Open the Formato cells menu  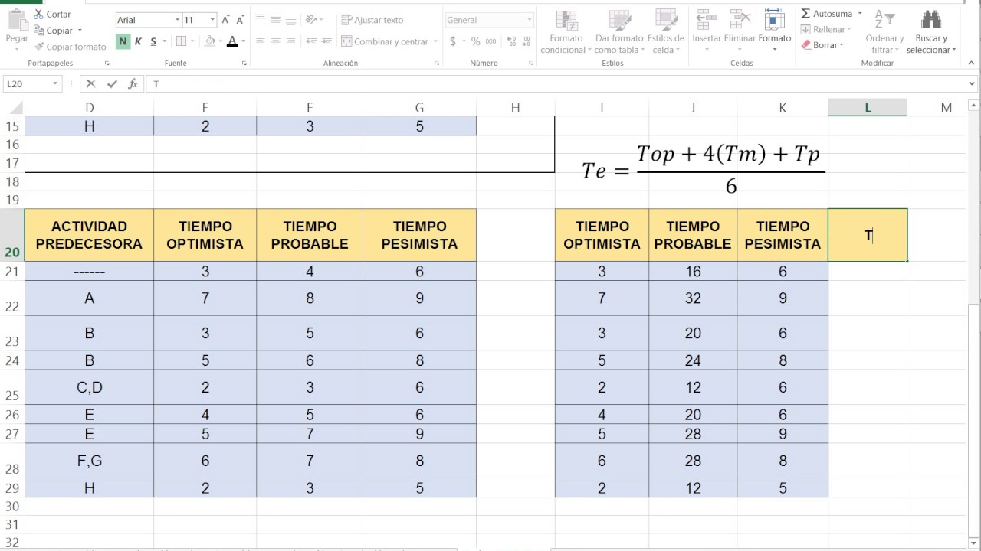click(x=775, y=31)
